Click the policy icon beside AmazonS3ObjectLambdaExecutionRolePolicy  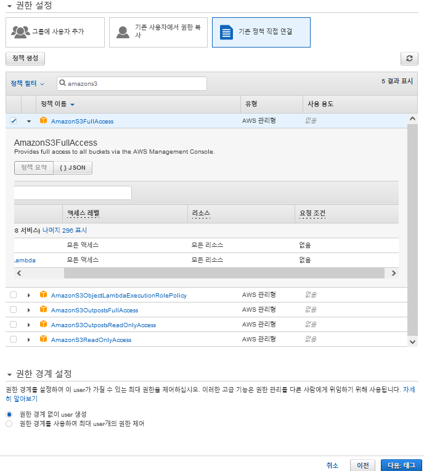(44, 294)
